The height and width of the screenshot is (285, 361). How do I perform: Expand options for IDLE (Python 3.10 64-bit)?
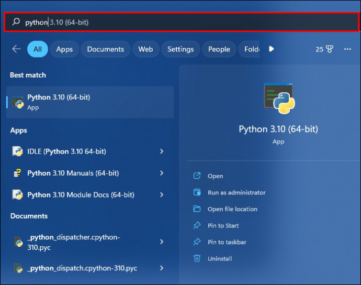click(162, 151)
